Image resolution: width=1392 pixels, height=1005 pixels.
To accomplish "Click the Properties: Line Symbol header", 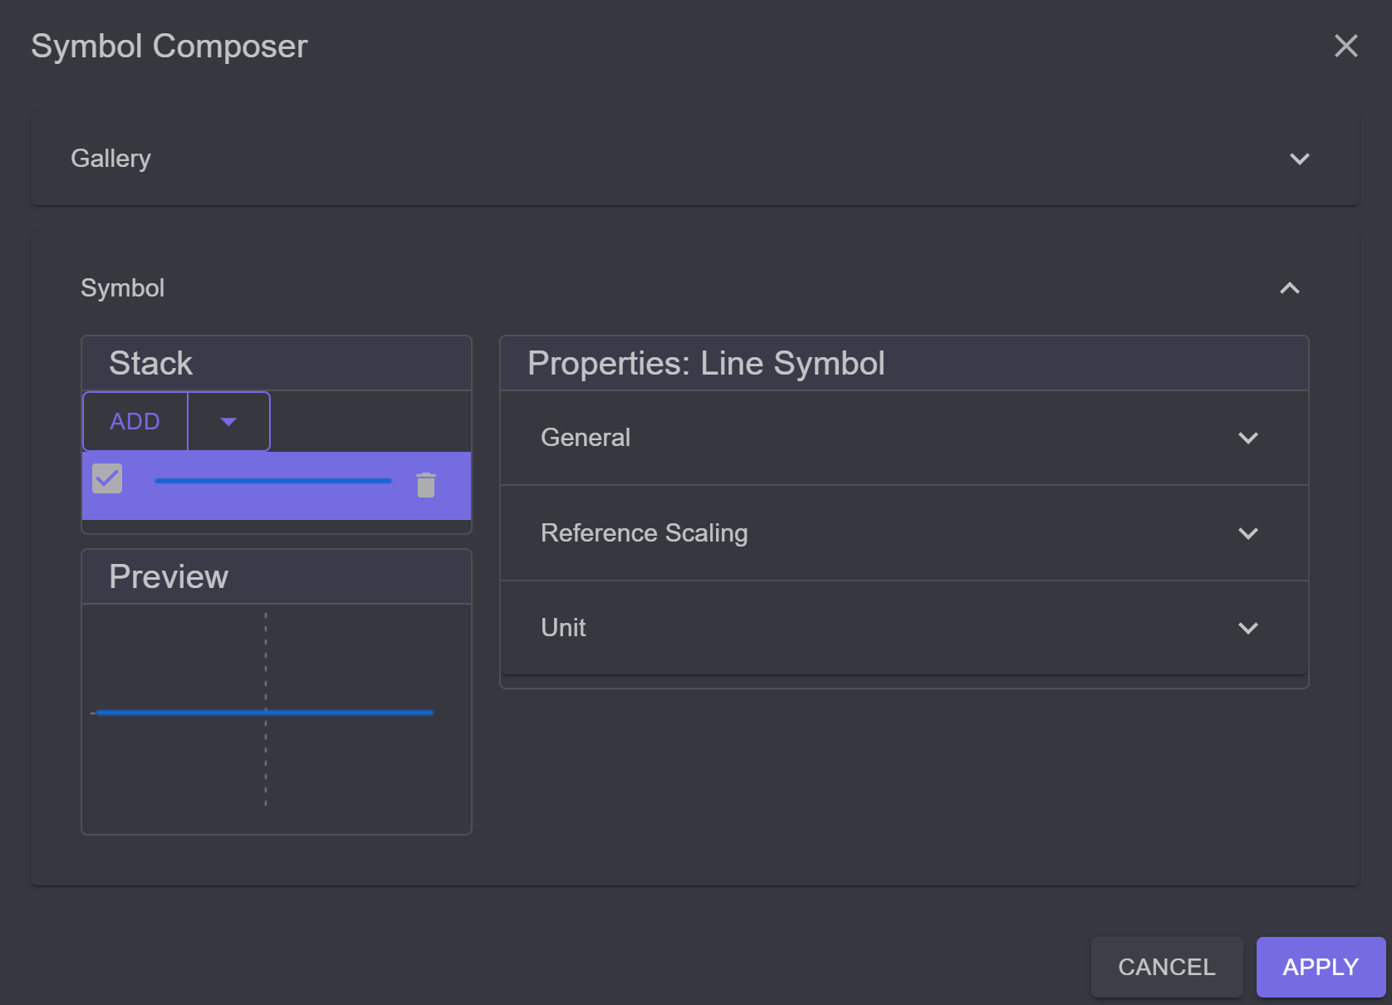I will [x=706, y=363].
